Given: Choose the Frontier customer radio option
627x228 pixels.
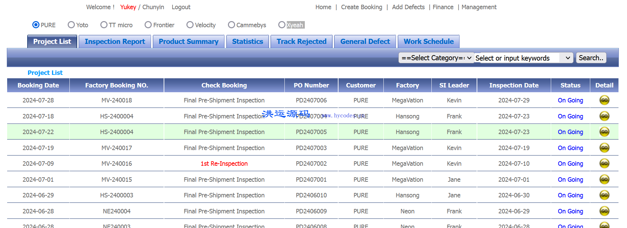Looking at the screenshot, I should point(148,25).
